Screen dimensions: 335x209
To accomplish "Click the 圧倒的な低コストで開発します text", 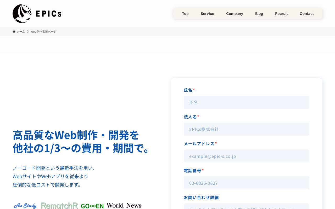I will tap(47, 185).
